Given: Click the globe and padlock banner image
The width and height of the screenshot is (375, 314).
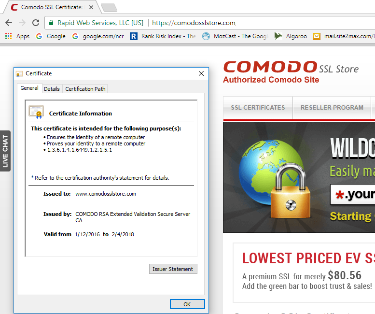Looking at the screenshot, I should (274, 178).
